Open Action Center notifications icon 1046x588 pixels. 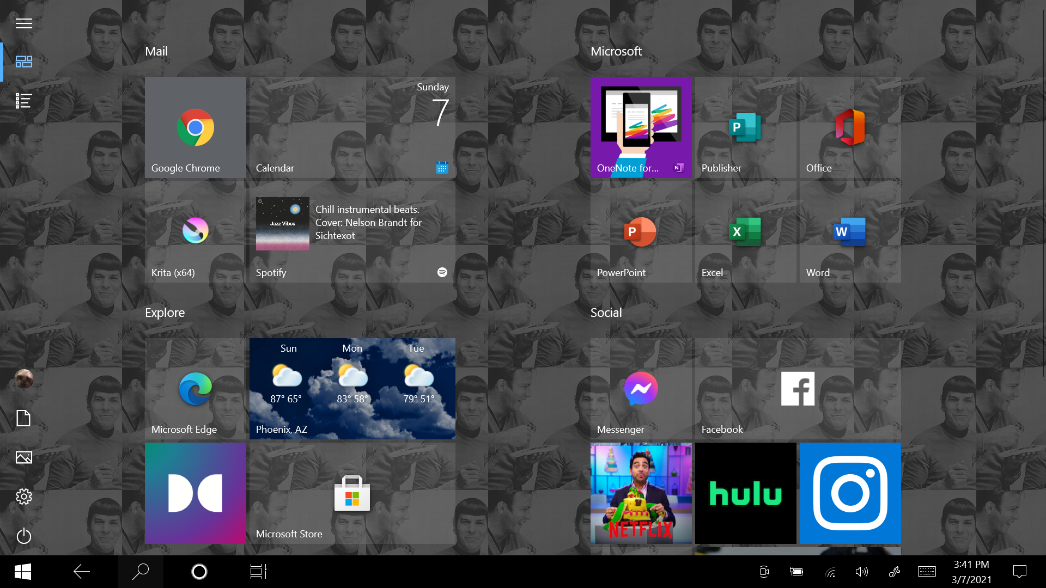tap(1020, 572)
